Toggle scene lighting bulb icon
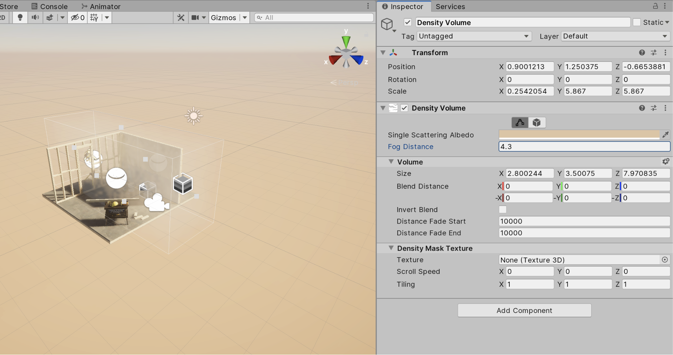 [20, 17]
